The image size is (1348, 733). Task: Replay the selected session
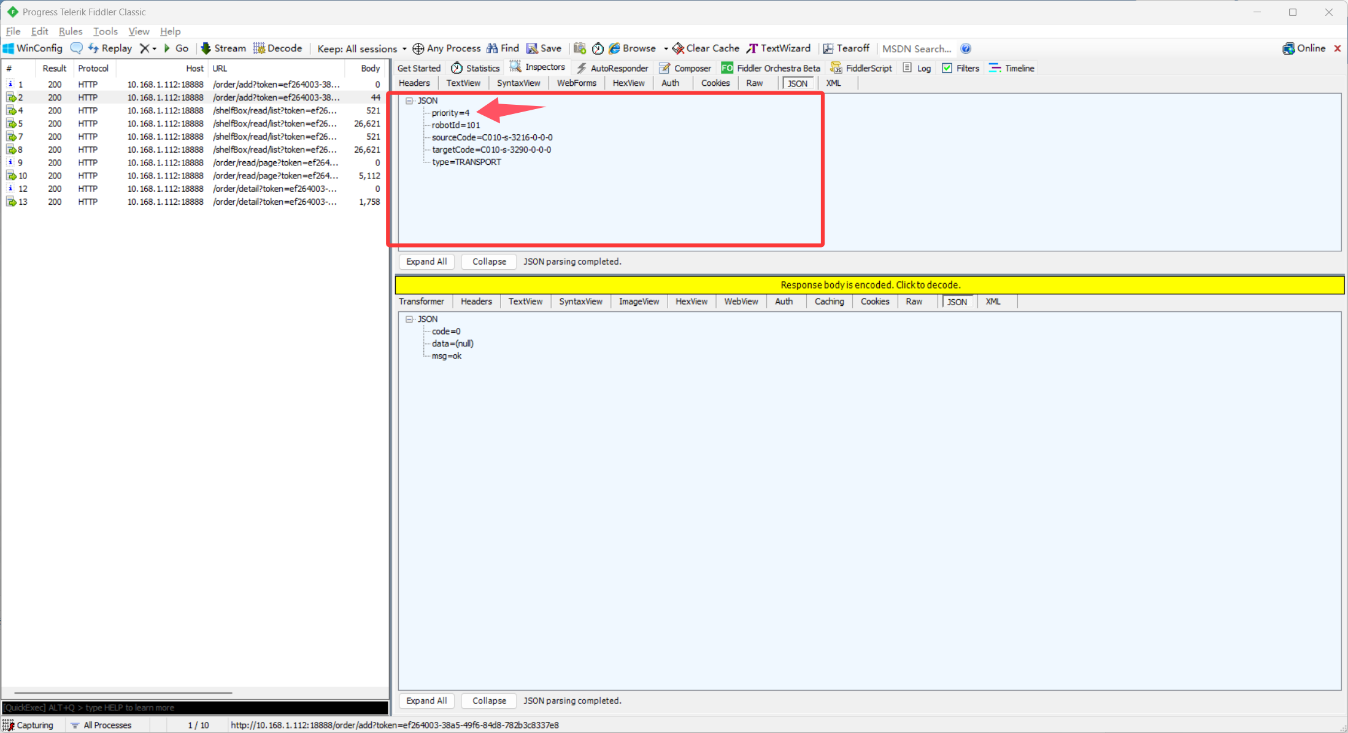[110, 48]
